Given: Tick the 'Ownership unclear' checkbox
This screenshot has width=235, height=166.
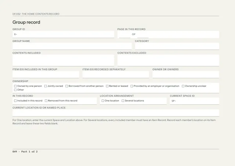Looking at the screenshot, I should point(183,86).
